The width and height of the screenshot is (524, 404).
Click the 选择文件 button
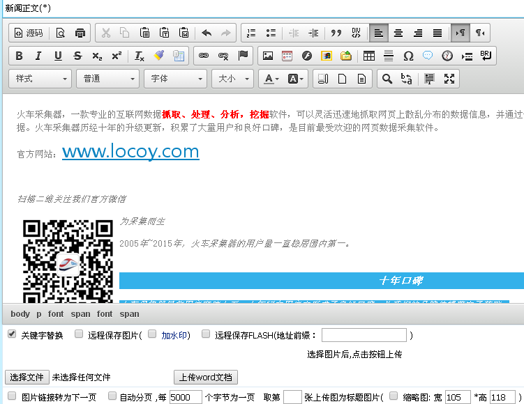point(27,378)
